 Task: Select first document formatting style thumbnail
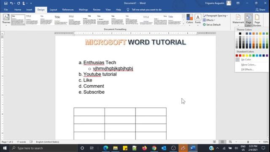18,20
